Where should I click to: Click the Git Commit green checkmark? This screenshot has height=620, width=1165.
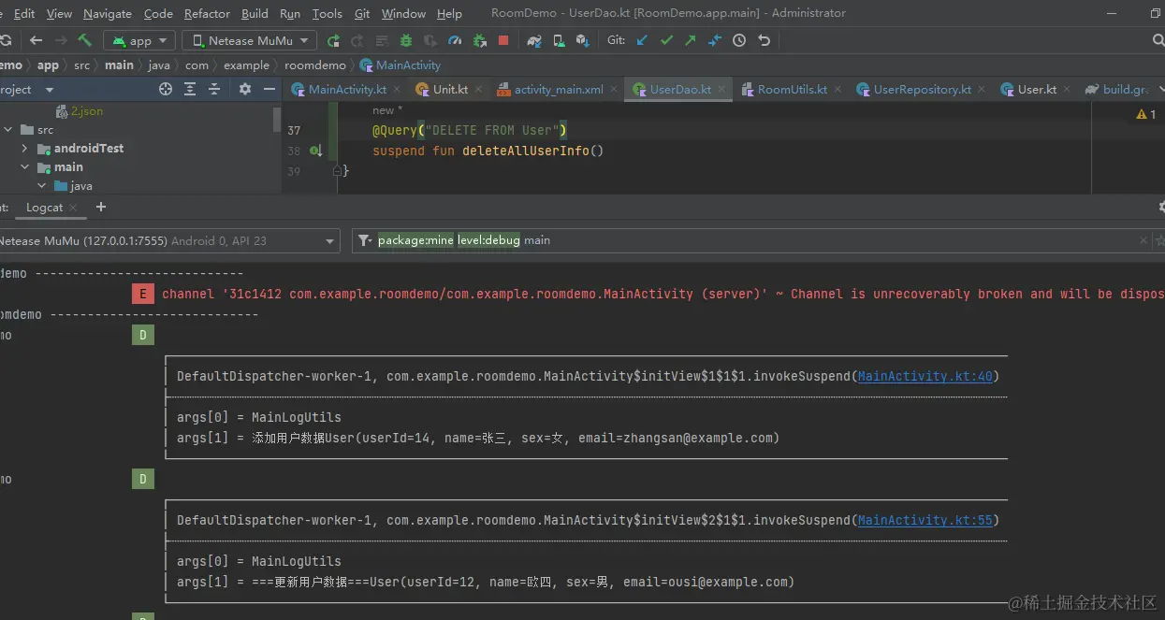coord(666,40)
